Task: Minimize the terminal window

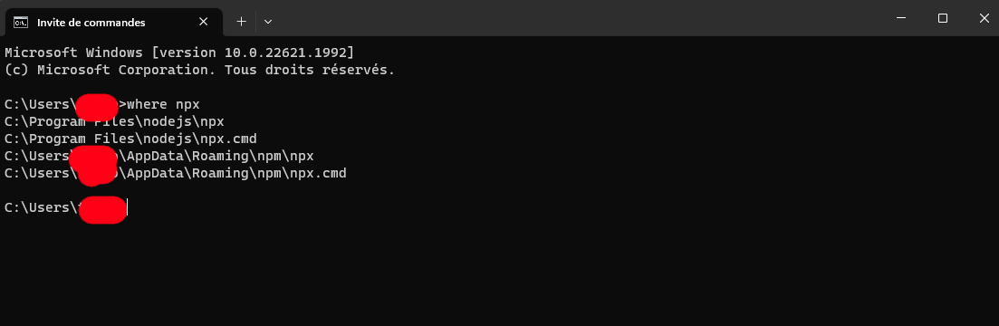Action: click(x=901, y=18)
